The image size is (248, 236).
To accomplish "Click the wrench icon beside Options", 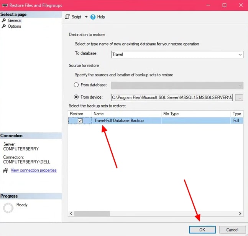I will (x=4, y=26).
